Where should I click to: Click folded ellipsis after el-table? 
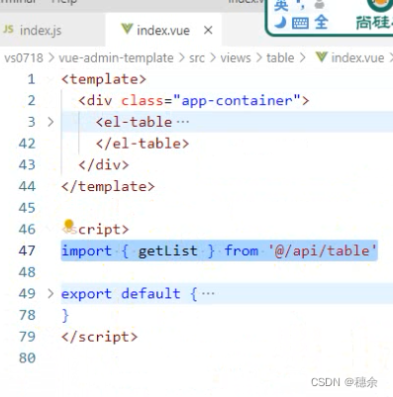183,122
